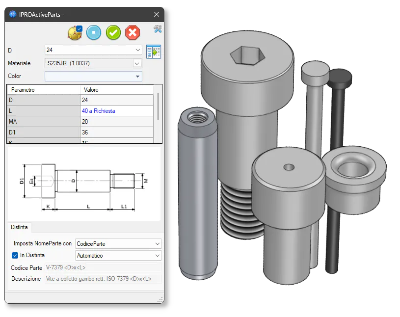Open the Color picker dropdown
The width and height of the screenshot is (400, 317).
click(x=138, y=76)
